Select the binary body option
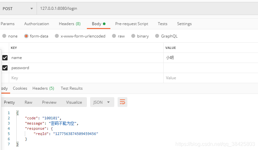Viewport: 258px width, 150px height. [140, 36]
